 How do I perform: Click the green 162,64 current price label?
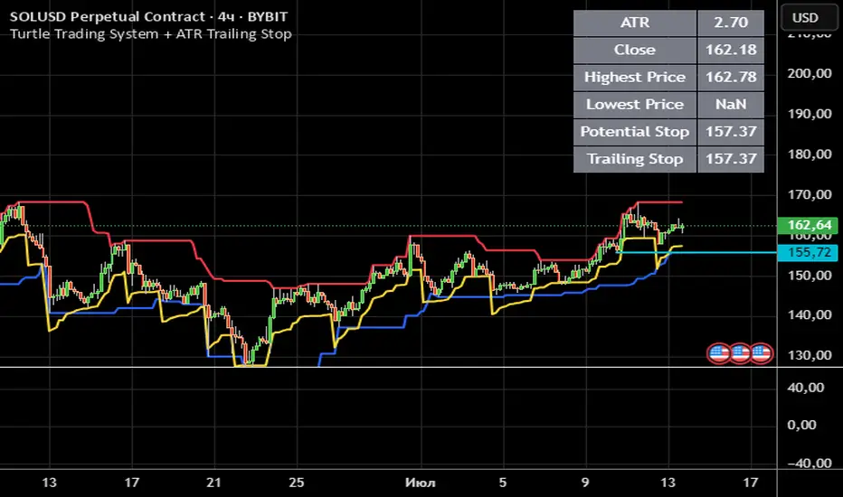click(810, 225)
